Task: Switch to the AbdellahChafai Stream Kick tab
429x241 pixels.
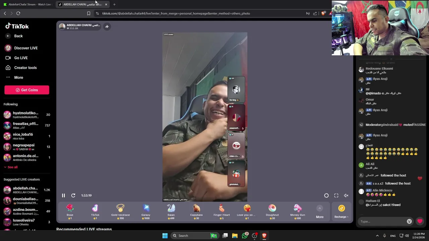Action: (x=27, y=4)
